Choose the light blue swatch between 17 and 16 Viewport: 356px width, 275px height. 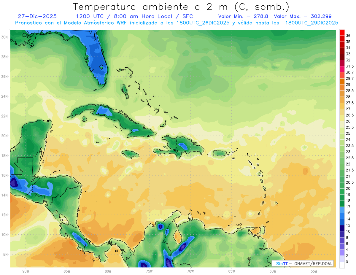pos(342,210)
